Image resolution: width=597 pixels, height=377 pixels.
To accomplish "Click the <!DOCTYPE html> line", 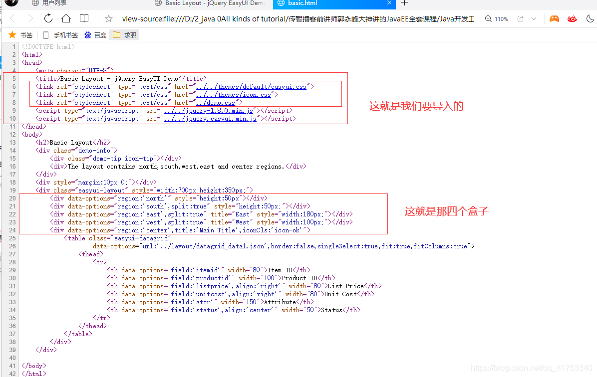I will [48, 47].
